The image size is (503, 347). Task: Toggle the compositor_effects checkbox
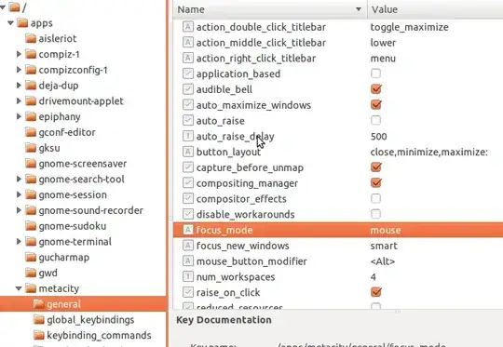pyautogui.click(x=376, y=198)
